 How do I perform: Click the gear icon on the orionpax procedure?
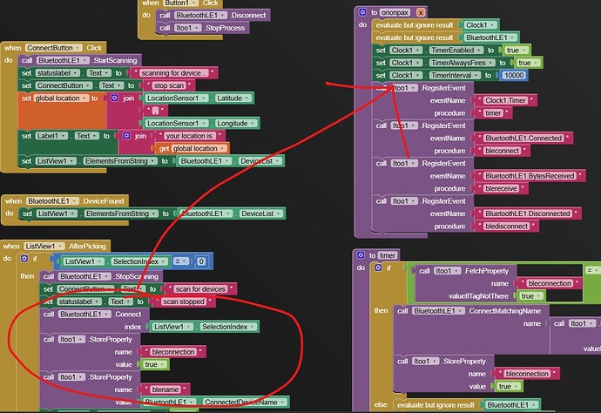click(363, 12)
